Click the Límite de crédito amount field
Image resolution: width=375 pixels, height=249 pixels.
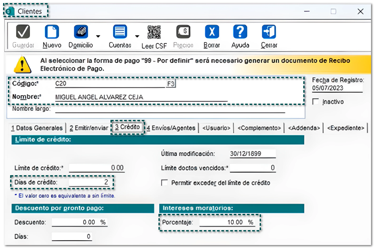97,168
